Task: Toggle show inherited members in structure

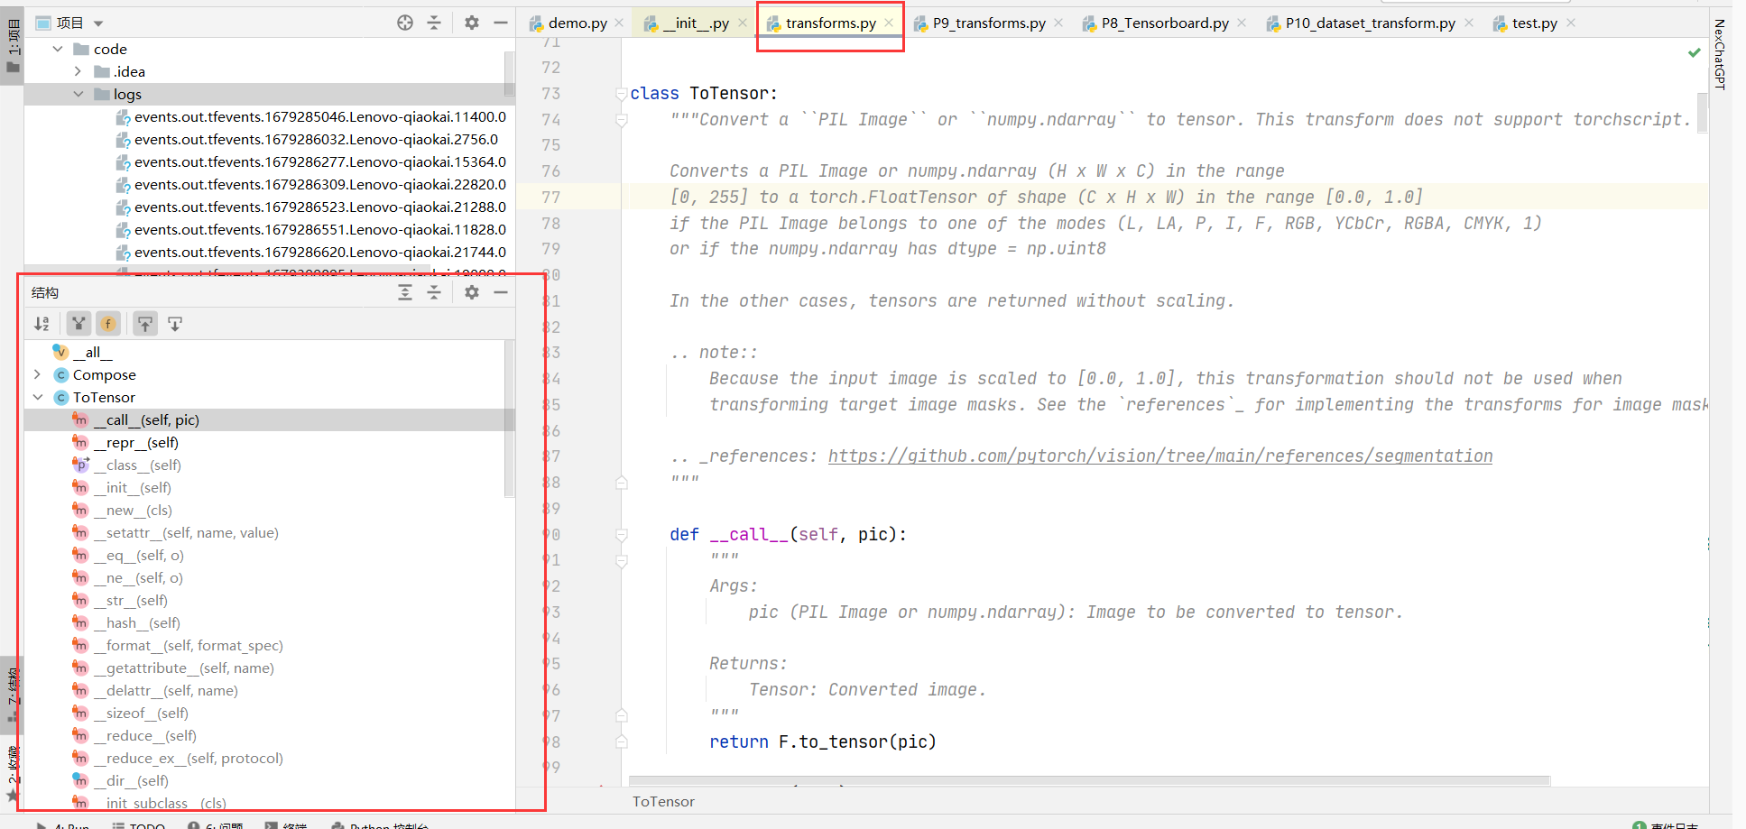Action: click(79, 324)
